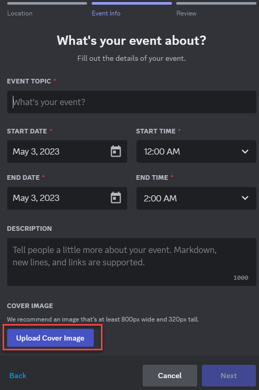Click the gray Review progress bar segment
This screenshot has width=259, height=390.
(216, 4)
